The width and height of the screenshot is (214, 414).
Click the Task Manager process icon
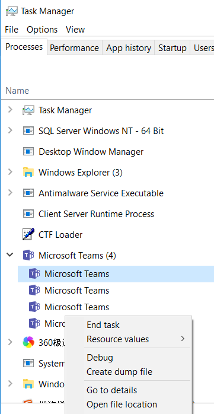(28, 110)
